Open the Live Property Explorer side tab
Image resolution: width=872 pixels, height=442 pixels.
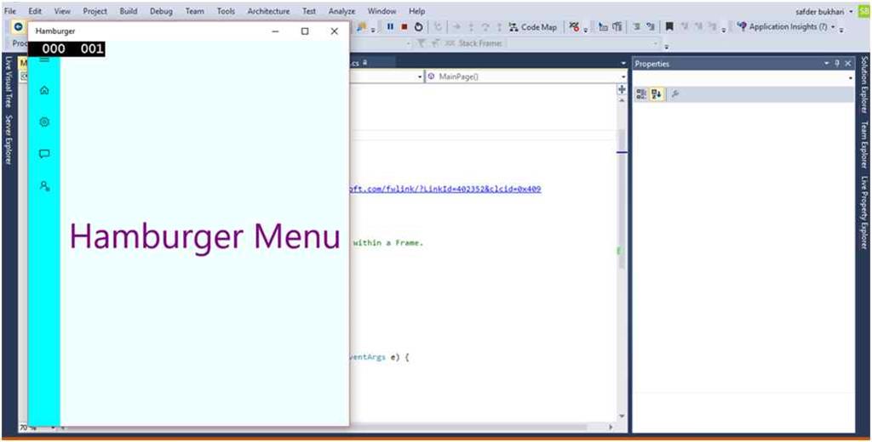[864, 212]
